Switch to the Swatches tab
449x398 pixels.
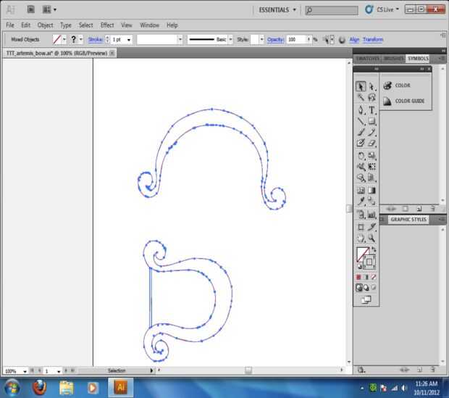[368, 58]
